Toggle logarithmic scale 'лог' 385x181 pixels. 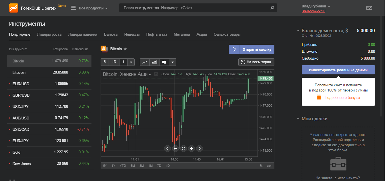click(x=269, y=166)
